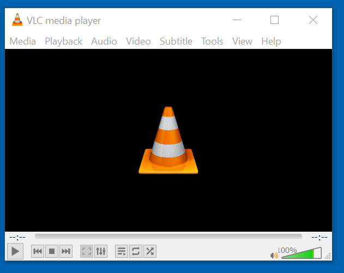Screen dimensions: 344x273
Task: Open the Media menu
Action: (x=23, y=41)
